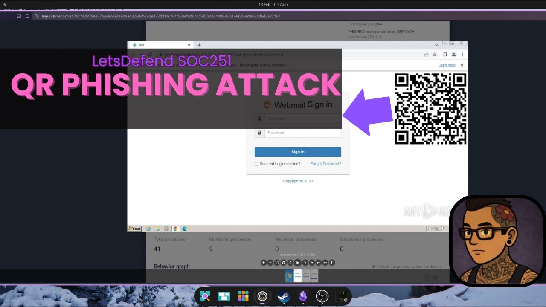The width and height of the screenshot is (546, 307).
Task: Open the last dock item with gear badge
Action: click(342, 296)
